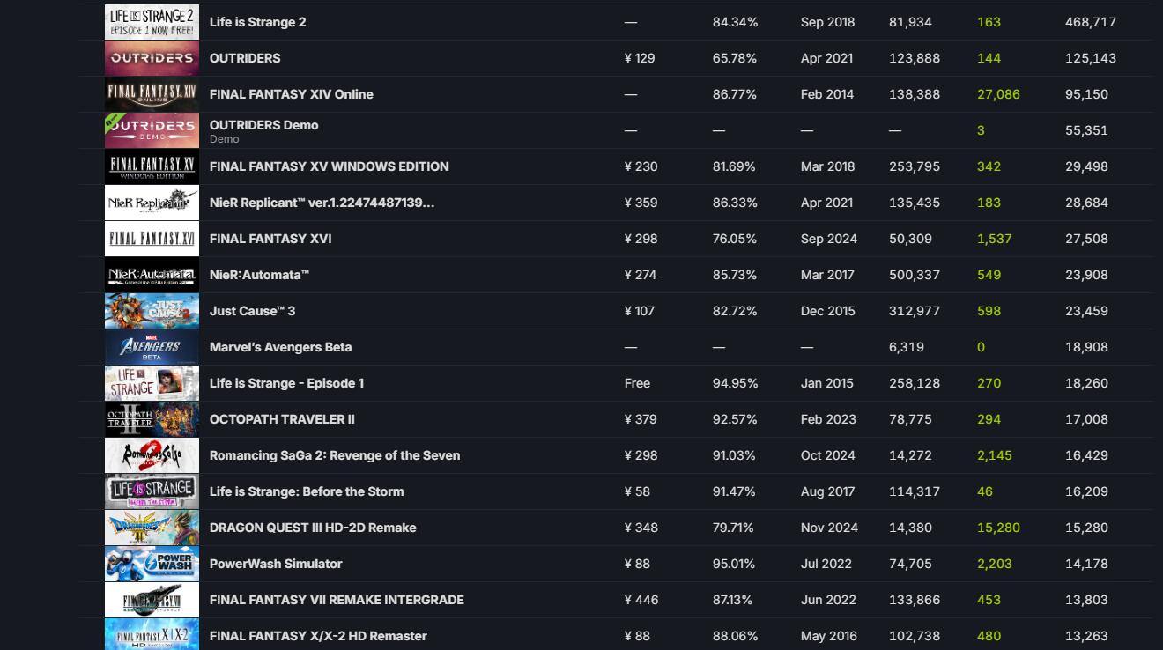Open the OCTOPATH TRAVELER II title link

point(282,419)
